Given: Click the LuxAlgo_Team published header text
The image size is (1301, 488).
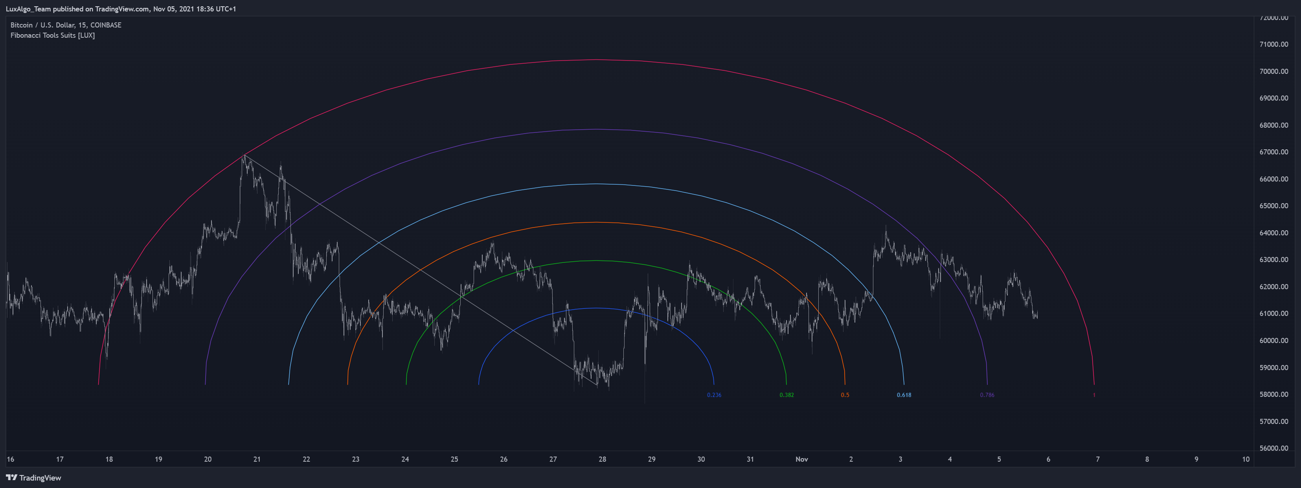Looking at the screenshot, I should tap(121, 9).
